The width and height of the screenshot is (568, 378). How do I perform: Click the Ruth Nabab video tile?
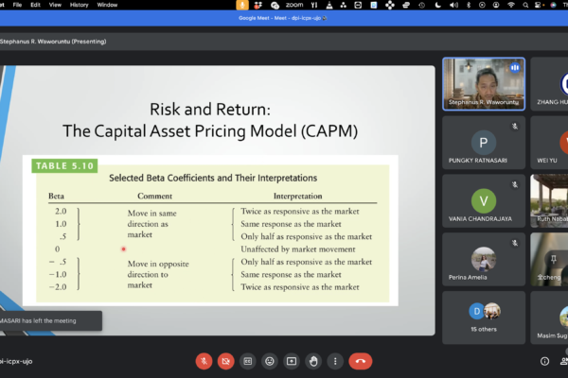click(549, 200)
